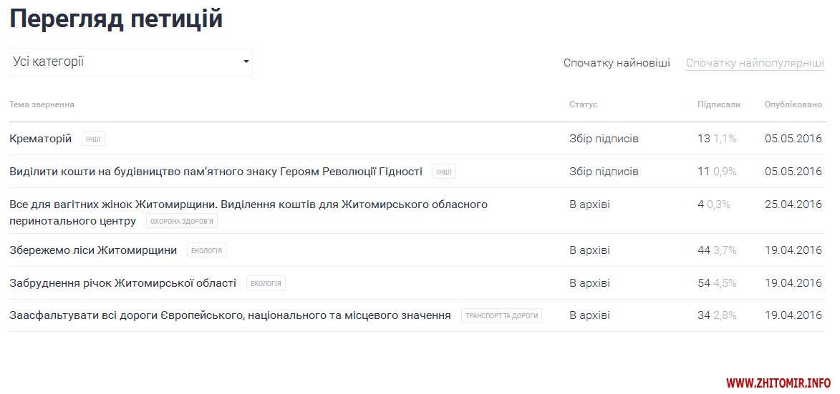Click the ЕКОЛОГІЯ tag beside Забруднення річок
840x394 pixels.
pyautogui.click(x=266, y=283)
